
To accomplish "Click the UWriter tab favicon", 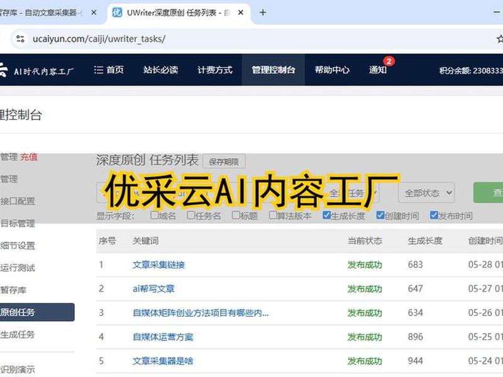I will point(117,13).
